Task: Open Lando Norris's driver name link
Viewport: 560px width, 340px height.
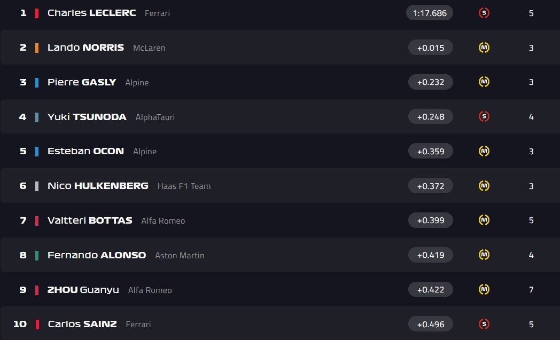Action: pyautogui.click(x=85, y=48)
